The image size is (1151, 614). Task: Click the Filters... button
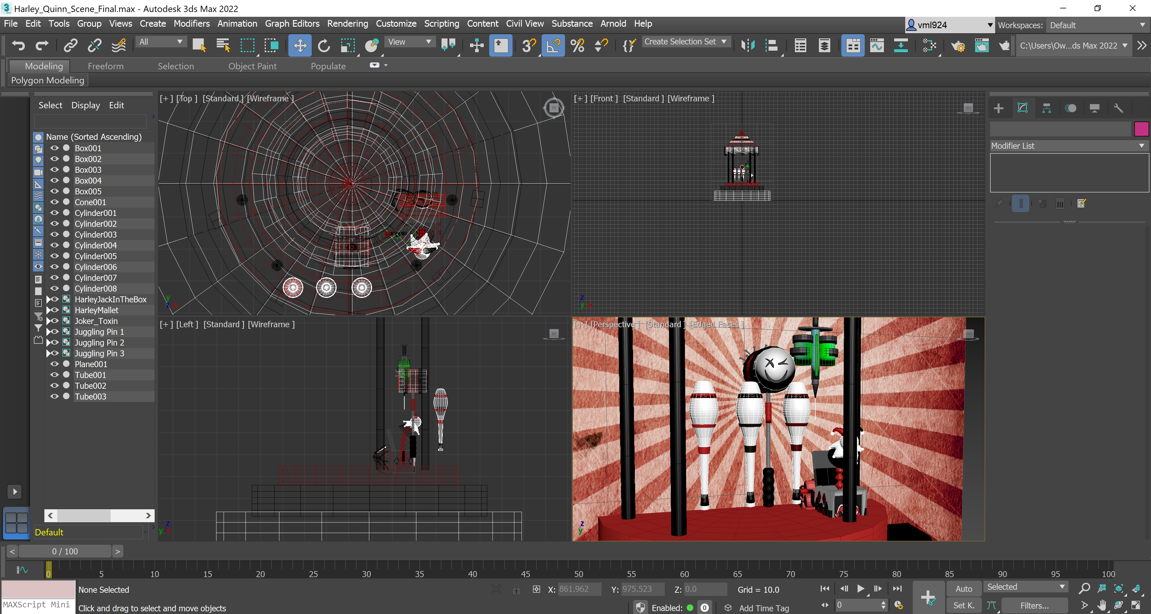[x=1034, y=606]
